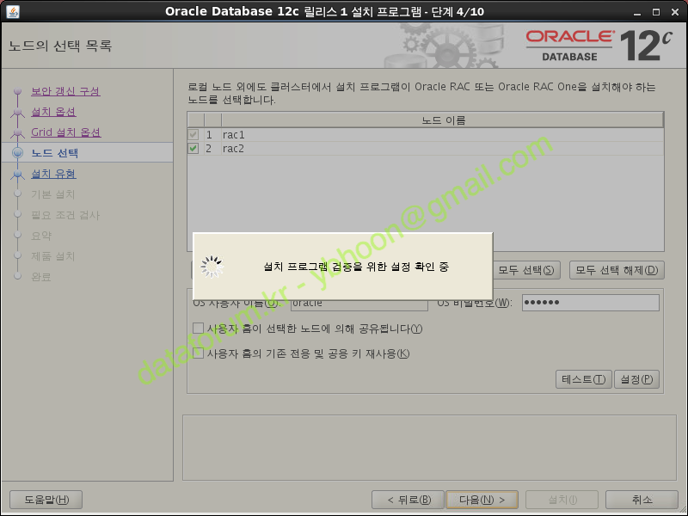The height and width of the screenshot is (516, 688).
Task: Click the 노드 이름 column header
Action: pyautogui.click(x=444, y=120)
